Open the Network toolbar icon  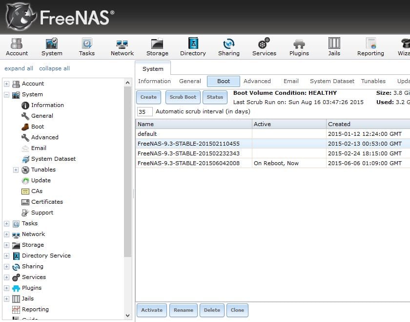[x=122, y=47]
